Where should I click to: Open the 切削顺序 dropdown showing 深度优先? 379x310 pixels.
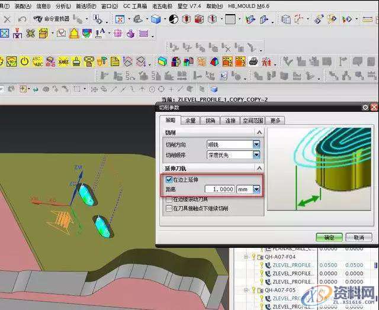(256, 155)
